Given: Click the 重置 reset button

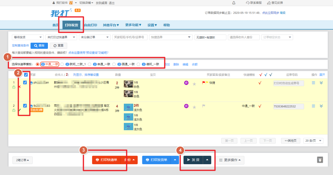Looking at the screenshot, I should tap(58, 45).
